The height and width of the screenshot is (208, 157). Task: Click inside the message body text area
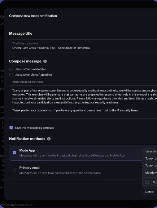tap(83, 102)
